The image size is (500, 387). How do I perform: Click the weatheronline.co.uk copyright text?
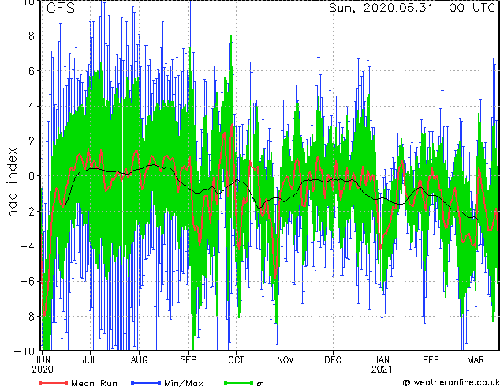coord(451,382)
